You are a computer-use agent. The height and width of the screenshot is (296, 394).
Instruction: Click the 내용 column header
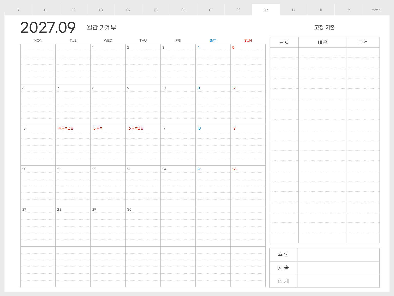point(323,42)
